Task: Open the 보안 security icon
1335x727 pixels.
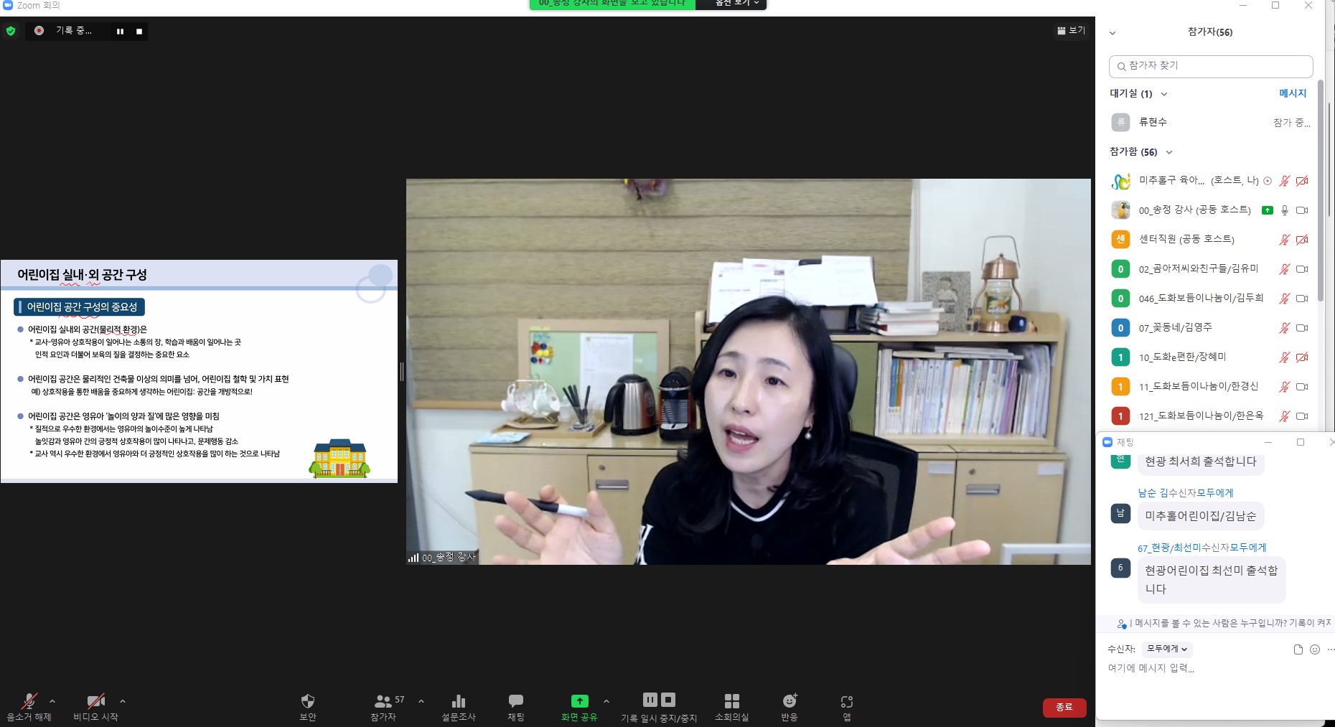Action: pyautogui.click(x=308, y=701)
